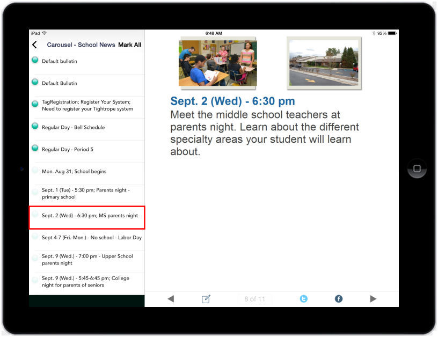Tap the '8 of 11' page indicator
The image size is (438, 337).
pyautogui.click(x=254, y=299)
